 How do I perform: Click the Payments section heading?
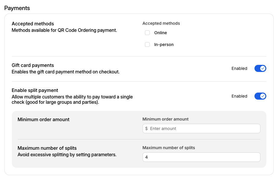tap(17, 8)
